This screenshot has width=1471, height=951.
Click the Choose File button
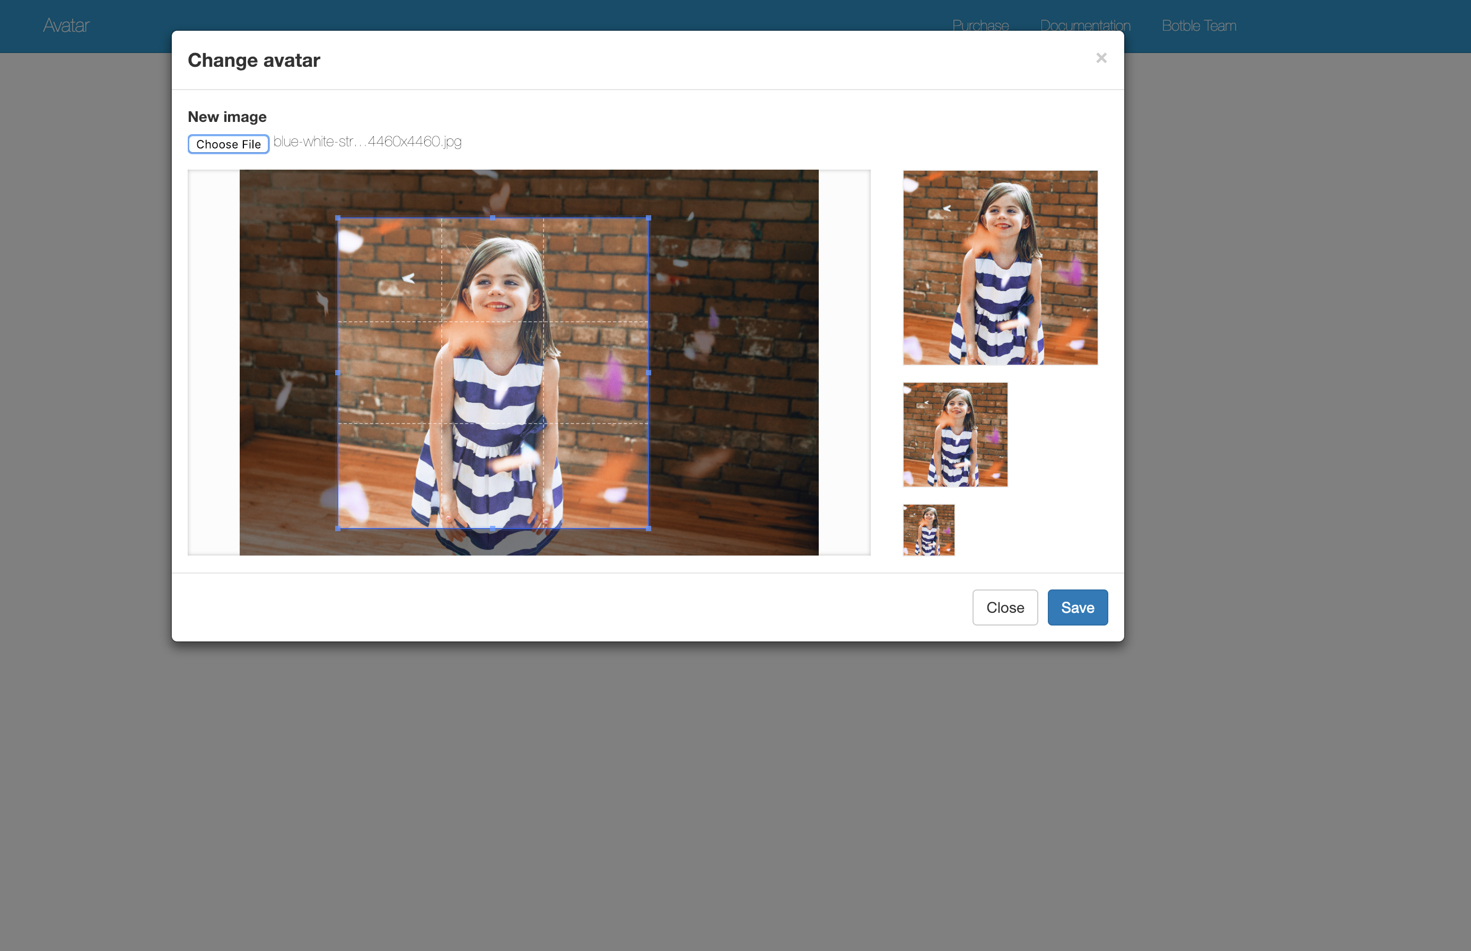pos(229,144)
